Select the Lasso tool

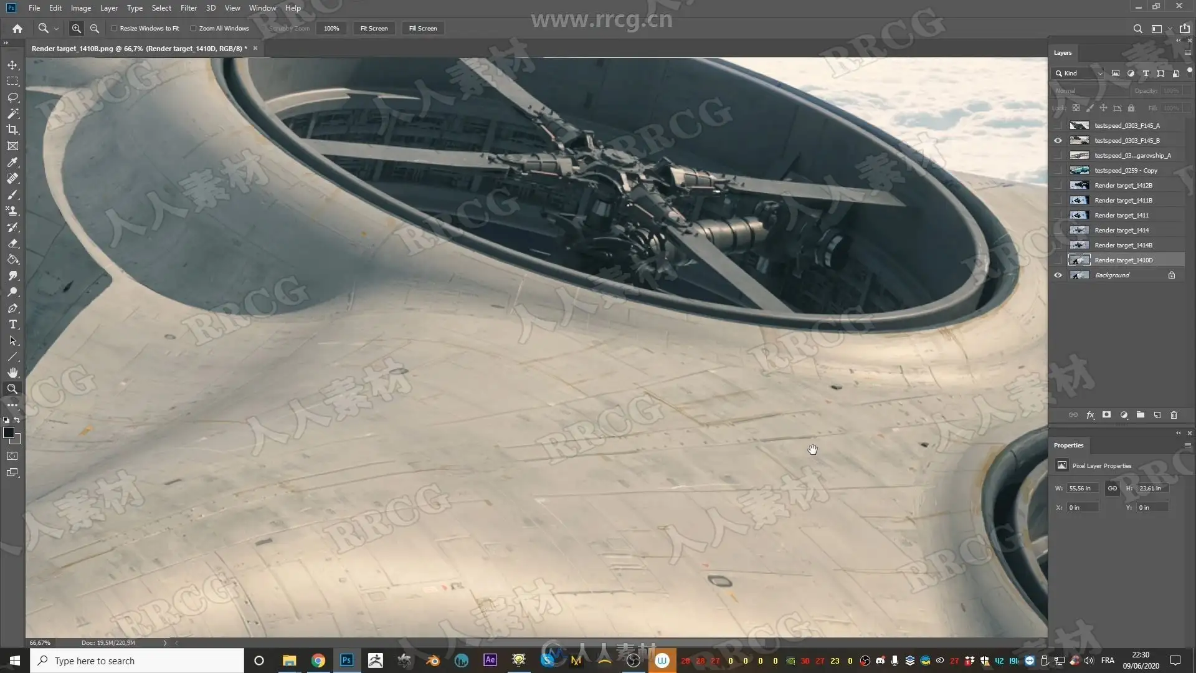[12, 98]
